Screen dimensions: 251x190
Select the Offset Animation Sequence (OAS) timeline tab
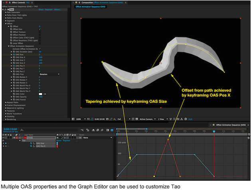tap(231, 125)
